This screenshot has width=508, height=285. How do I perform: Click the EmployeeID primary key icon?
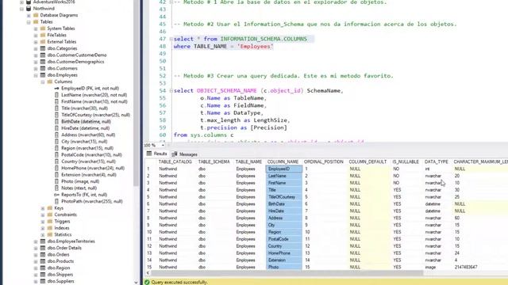56,88
